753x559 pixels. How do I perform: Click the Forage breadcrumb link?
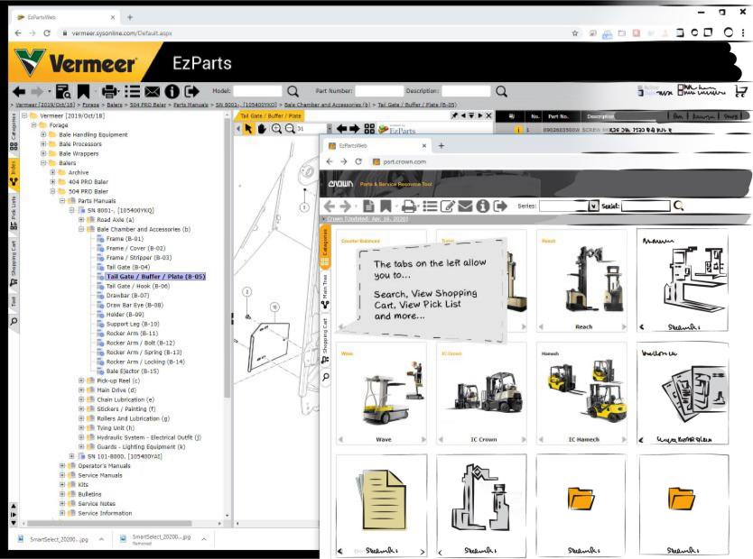pyautogui.click(x=91, y=105)
